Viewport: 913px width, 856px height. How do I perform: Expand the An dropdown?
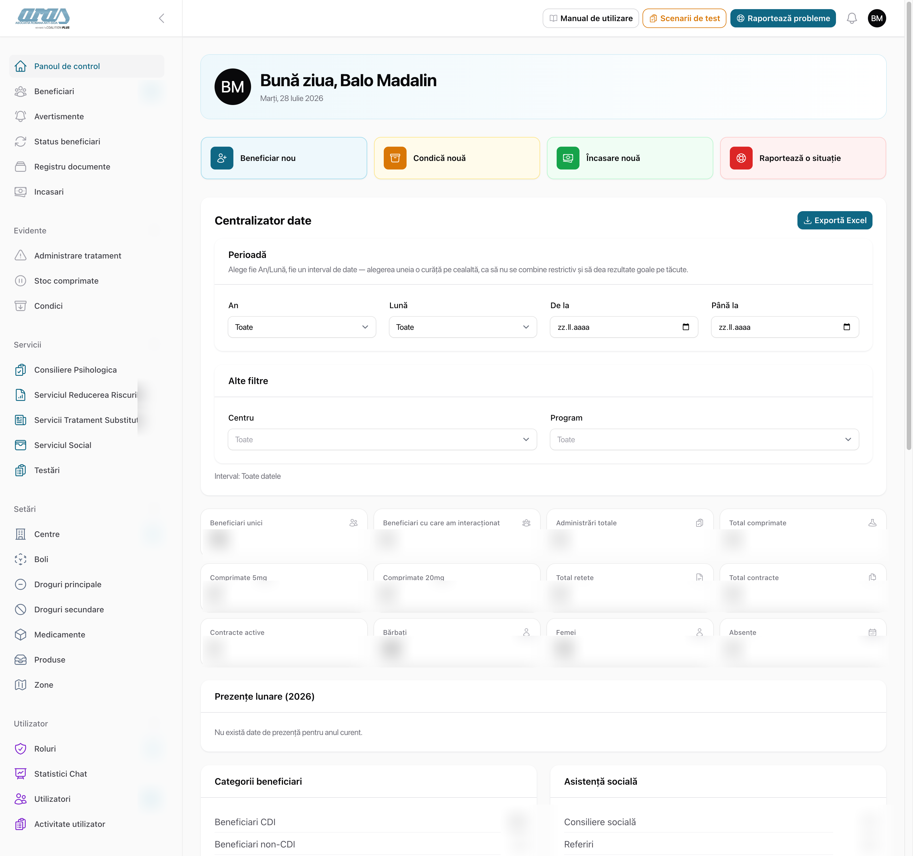[x=302, y=327]
